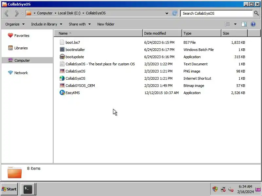Open the Organize menu
This screenshot has height=196, width=262.
coord(15,24)
